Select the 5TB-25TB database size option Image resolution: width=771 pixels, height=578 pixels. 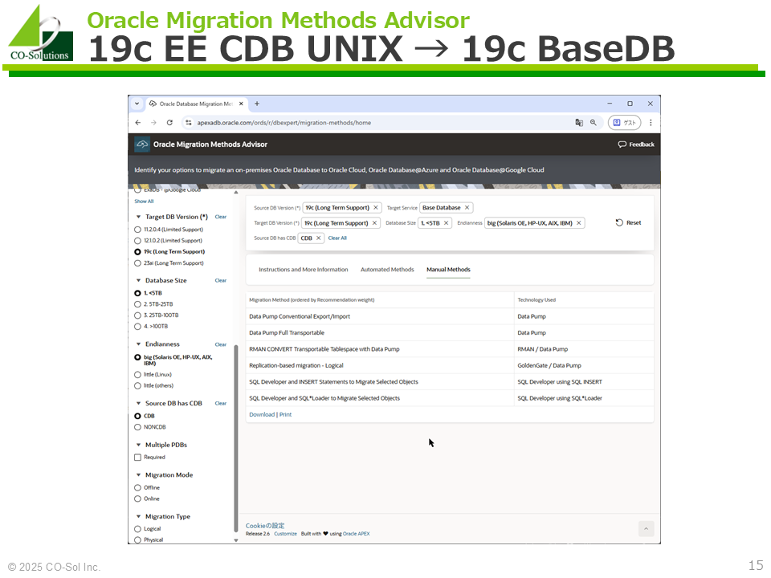137,304
